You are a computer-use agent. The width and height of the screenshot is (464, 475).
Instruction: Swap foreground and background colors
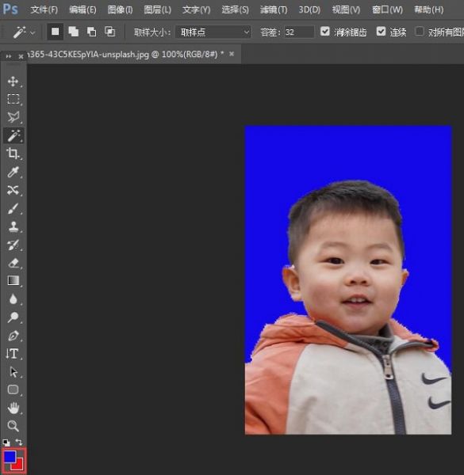pyautogui.click(x=19, y=443)
